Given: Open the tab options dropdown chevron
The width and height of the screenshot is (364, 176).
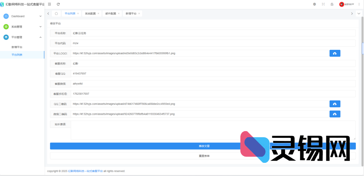Looking at the screenshot, I should point(359,14).
